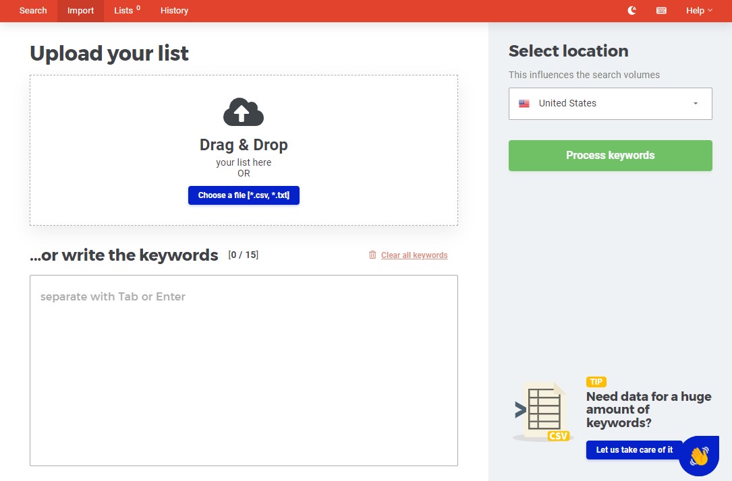Toggle dark mode moon icon
This screenshot has width=732, height=481.
[x=631, y=10]
